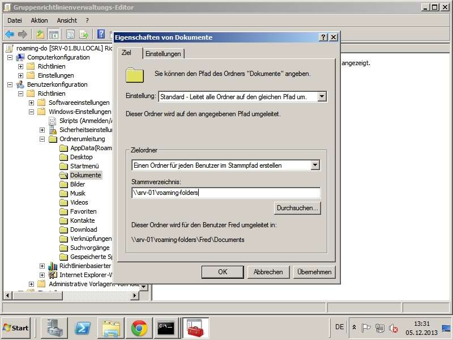Viewport: 453px width, 340px height.
Task: Open the Einstellung dropdown arrow
Action: click(x=322, y=96)
